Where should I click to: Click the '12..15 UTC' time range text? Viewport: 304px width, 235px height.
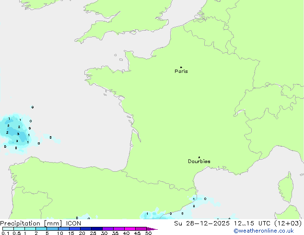[x=252, y=223]
